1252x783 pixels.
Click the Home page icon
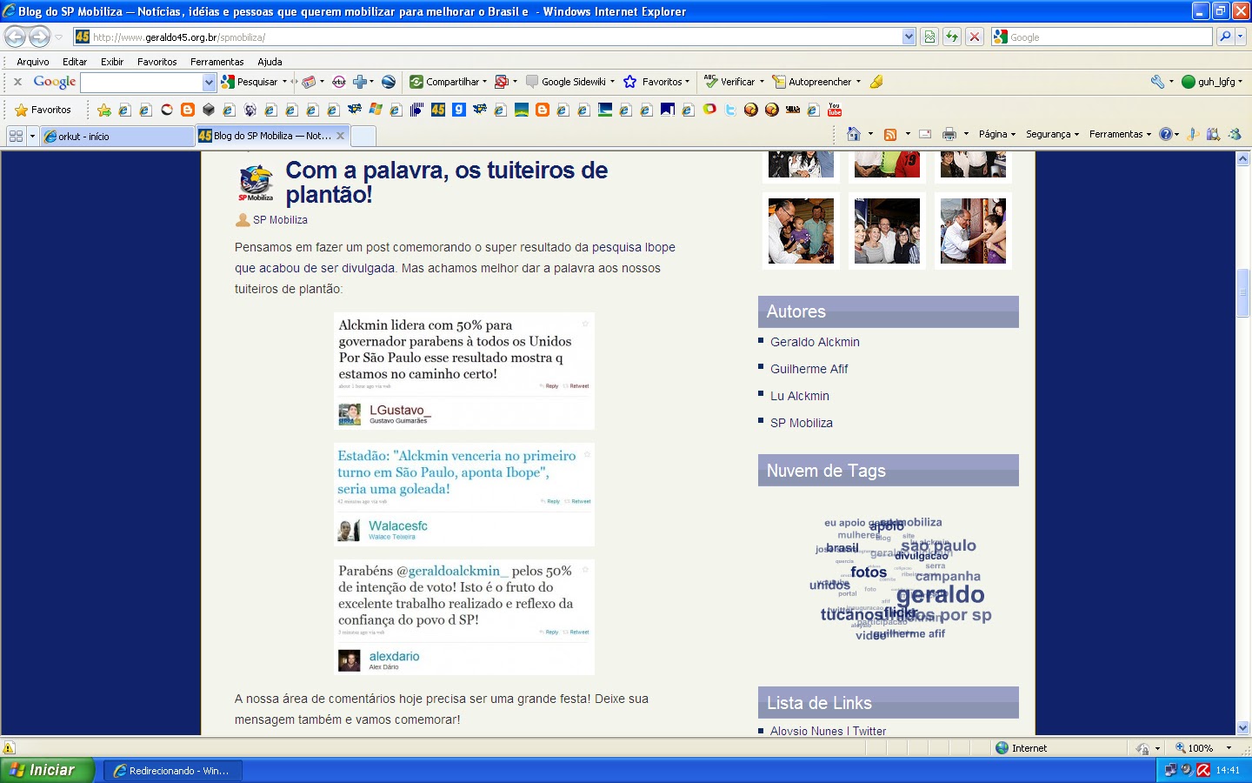[x=854, y=134]
